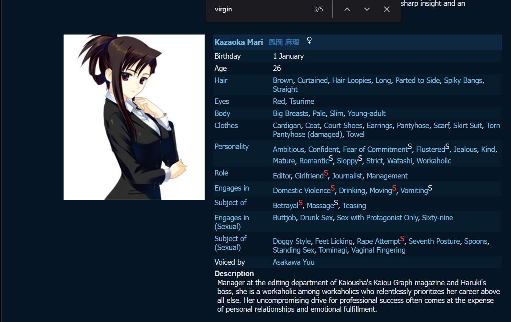Open the Court Shoes trait
The image size is (511, 322).
(x=343, y=126)
